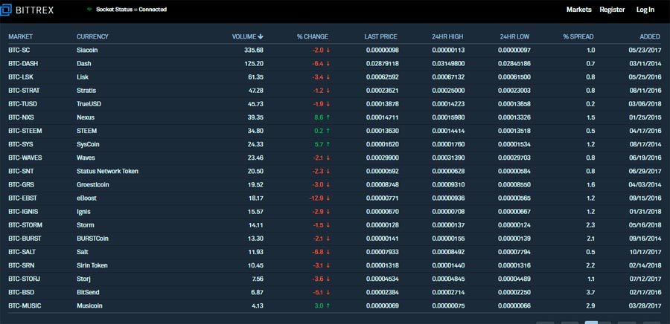The image size is (670, 324).
Task: Click the added date 05/23/2017
Action: pos(645,51)
